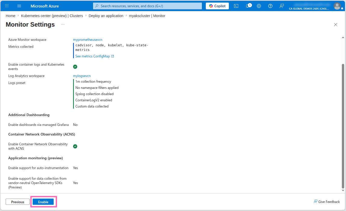Open the Azure apps grid launcher
The height and width of the screenshot is (211, 346).
point(7,6)
